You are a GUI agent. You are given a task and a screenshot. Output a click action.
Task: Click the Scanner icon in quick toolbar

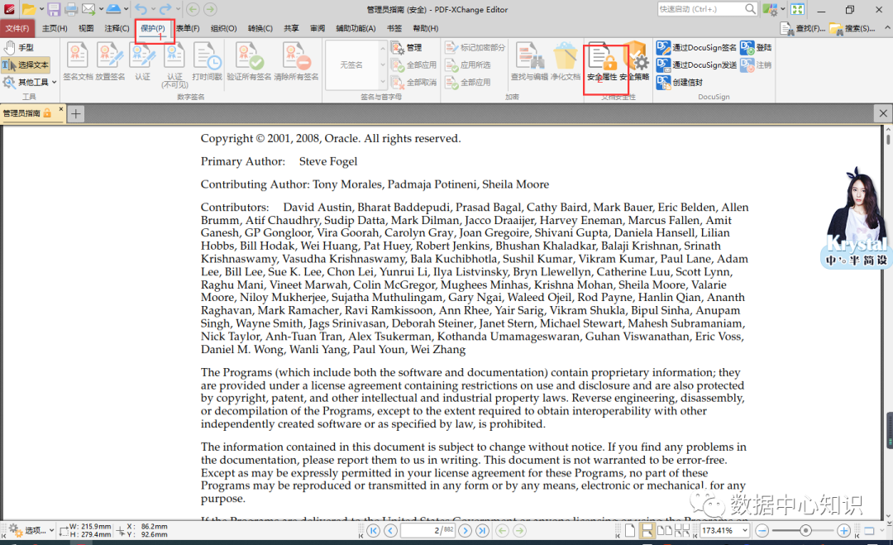click(114, 9)
